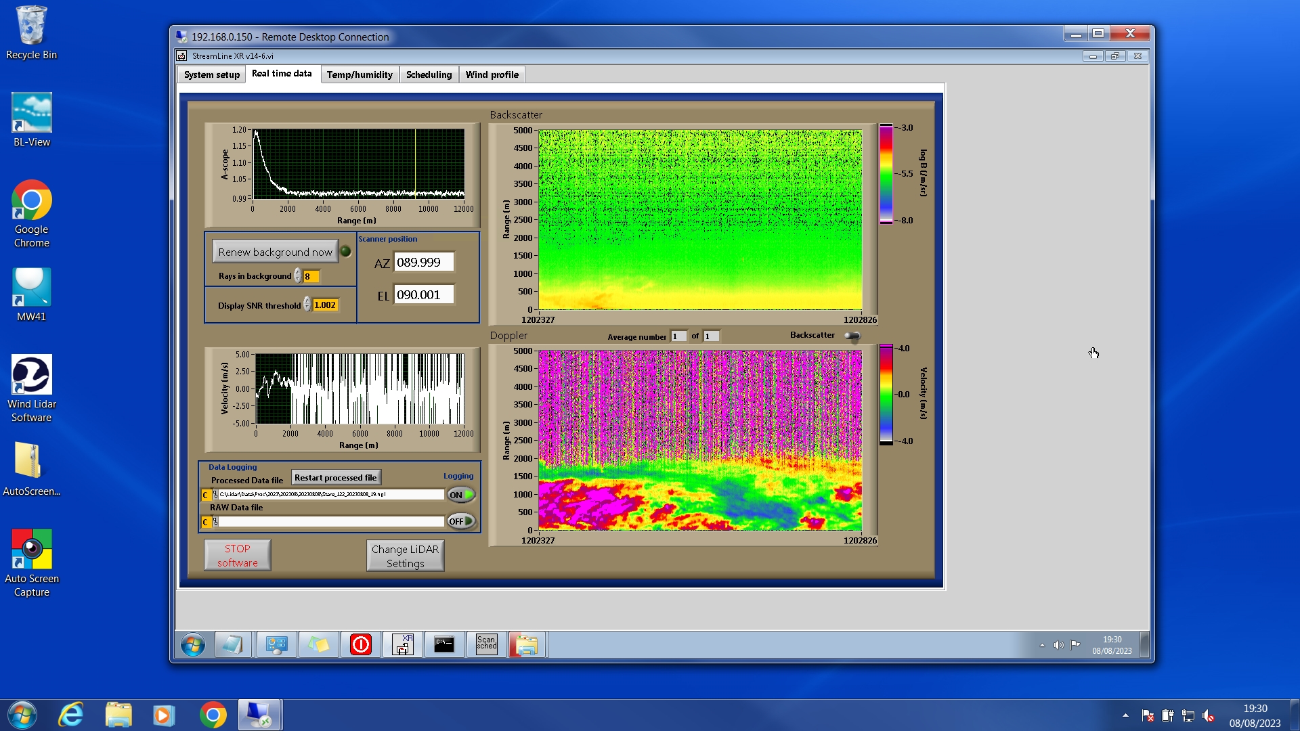
Task: Click the Rays in background stepper arrows
Action: pyautogui.click(x=297, y=276)
